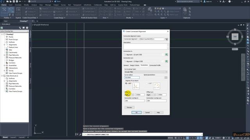Click the Save icon in quick access toolbar
Screen dimensions: 250x140
(14, 2)
